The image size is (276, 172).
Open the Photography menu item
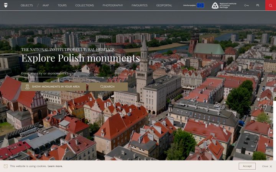[x=113, y=5]
